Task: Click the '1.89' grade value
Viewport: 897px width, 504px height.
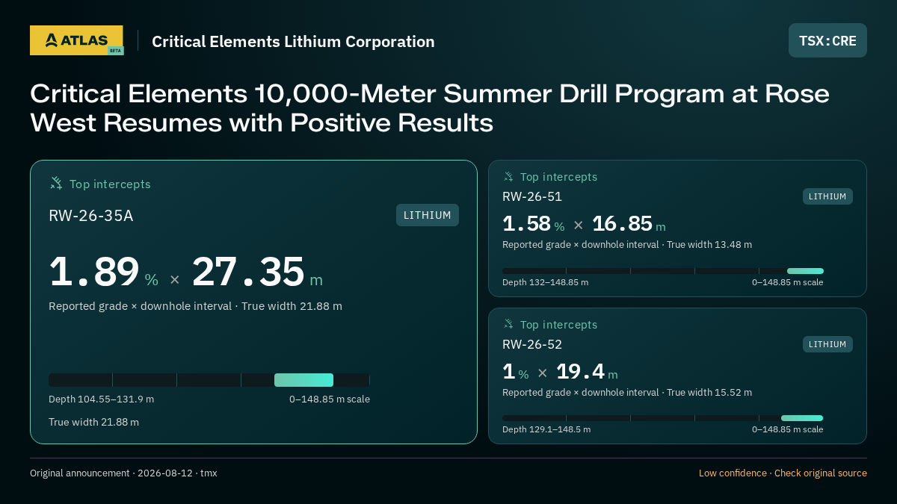Action: (94, 272)
